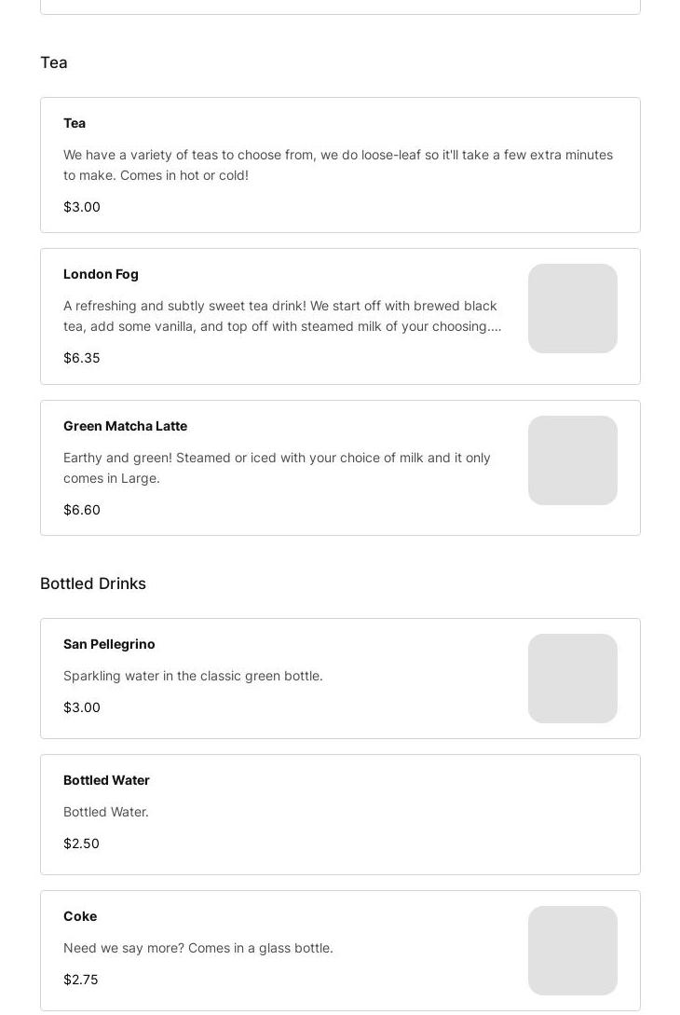
Task: Click the $2.75 Coke price
Action: [81, 980]
